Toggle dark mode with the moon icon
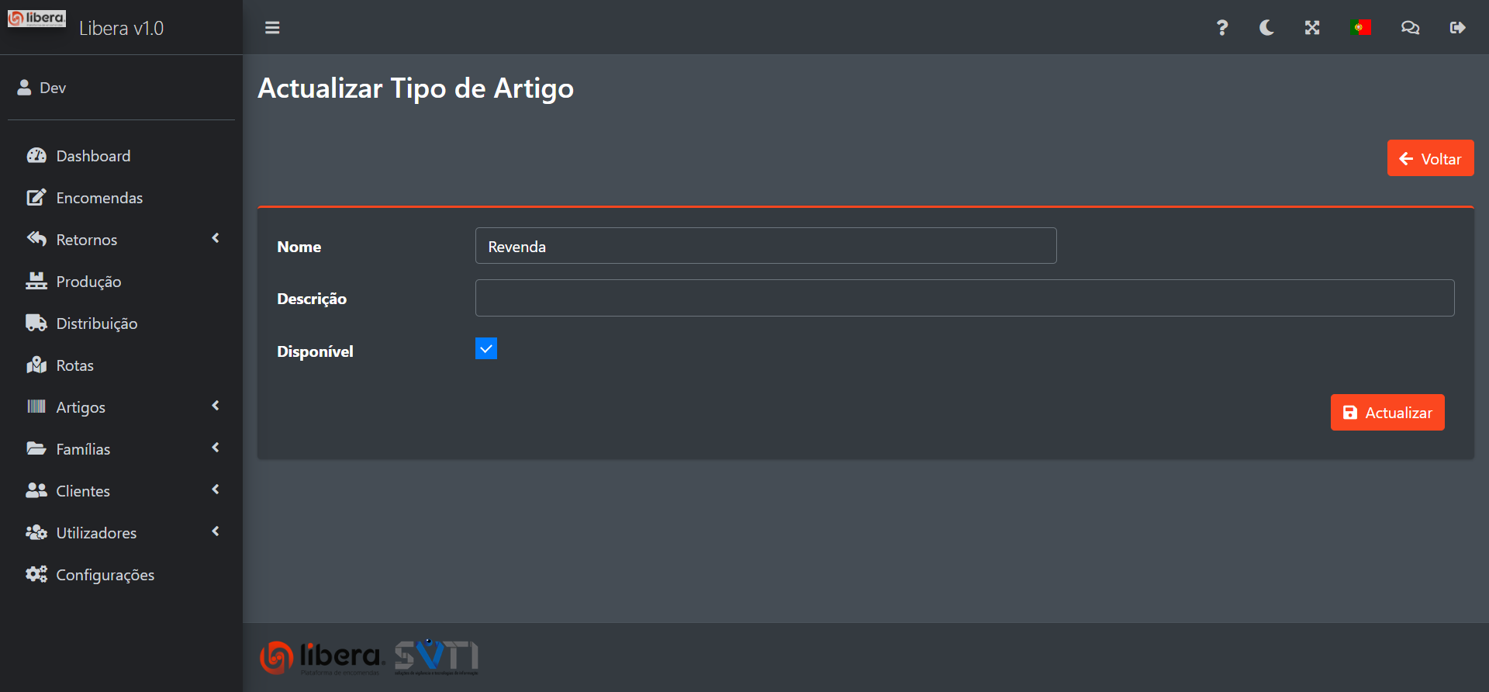Viewport: 1489px width, 692px height. click(1266, 28)
